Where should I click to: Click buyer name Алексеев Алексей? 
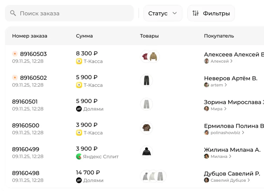(234, 54)
